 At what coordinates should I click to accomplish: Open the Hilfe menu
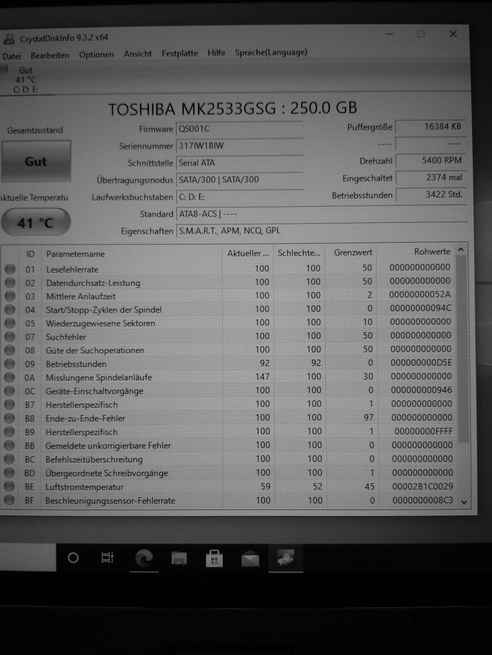click(216, 53)
